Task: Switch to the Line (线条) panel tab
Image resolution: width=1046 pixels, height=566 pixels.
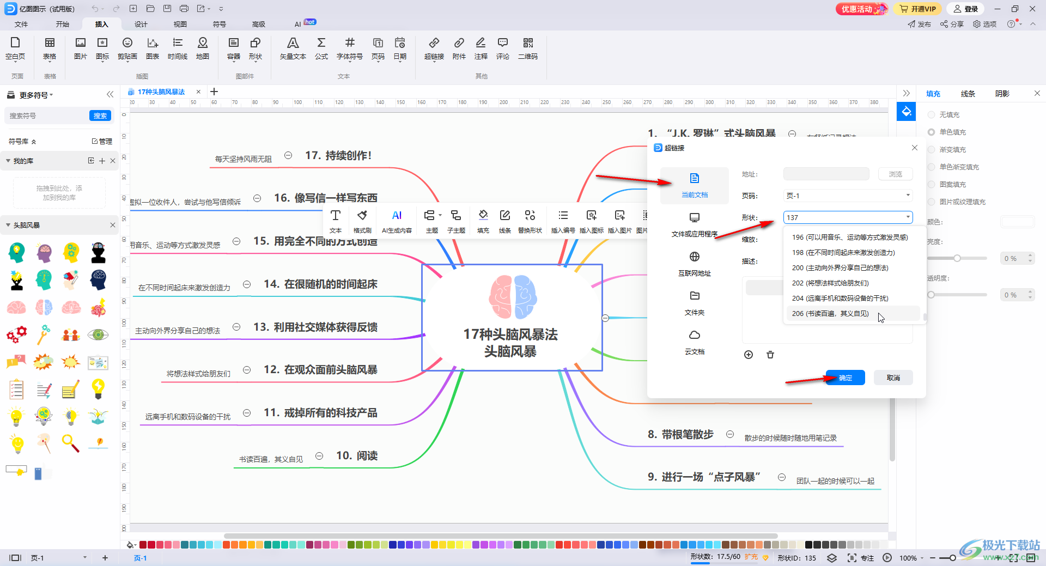Action: click(x=968, y=94)
